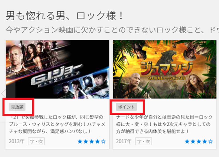Click the empty star in Jumanji rating
The height and width of the screenshot is (157, 219).
tap(211, 142)
